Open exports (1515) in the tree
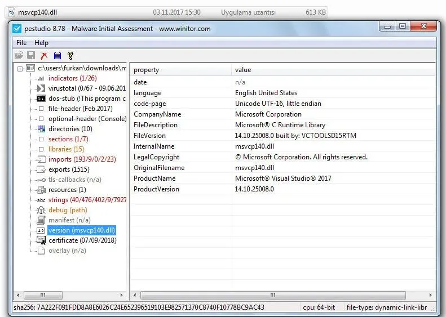446x317 pixels. coord(69,169)
